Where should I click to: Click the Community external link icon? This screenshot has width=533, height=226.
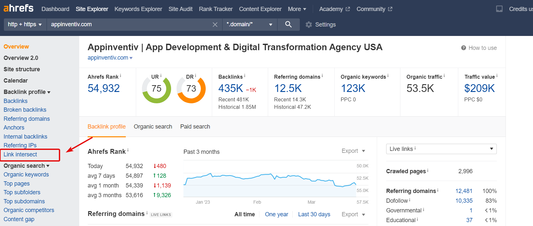point(390,9)
